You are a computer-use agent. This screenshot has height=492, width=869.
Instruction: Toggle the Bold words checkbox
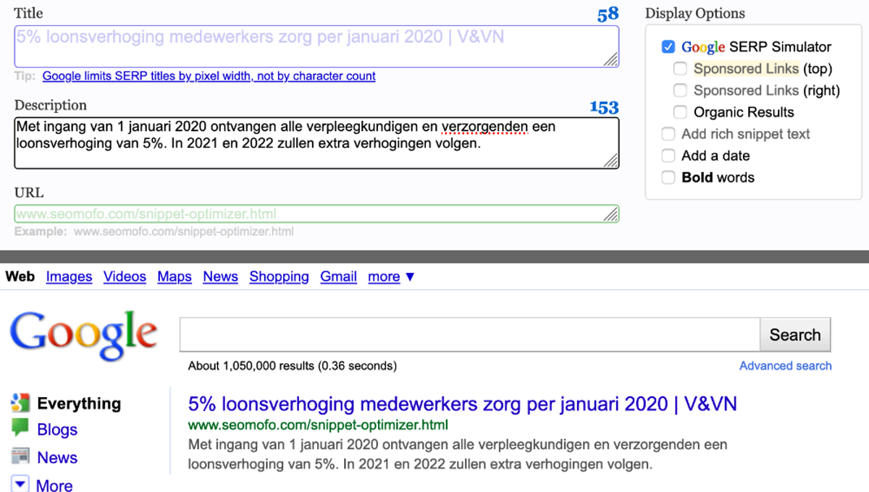[x=668, y=177]
